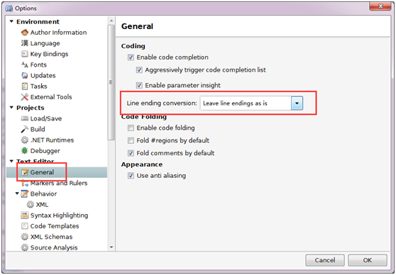Open the Key Bindings icon
Screen dimensions: 396x275
pyautogui.click(x=25, y=54)
